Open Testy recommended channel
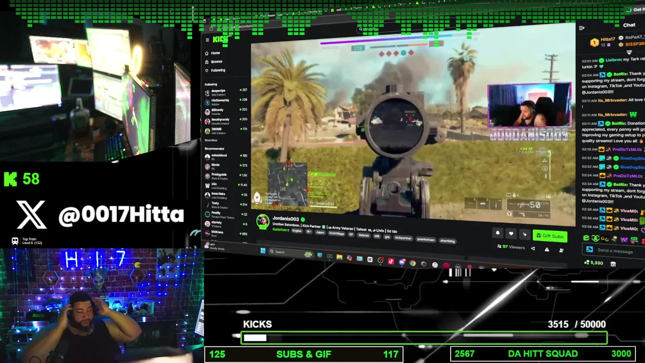645x363 pixels. (x=226, y=205)
